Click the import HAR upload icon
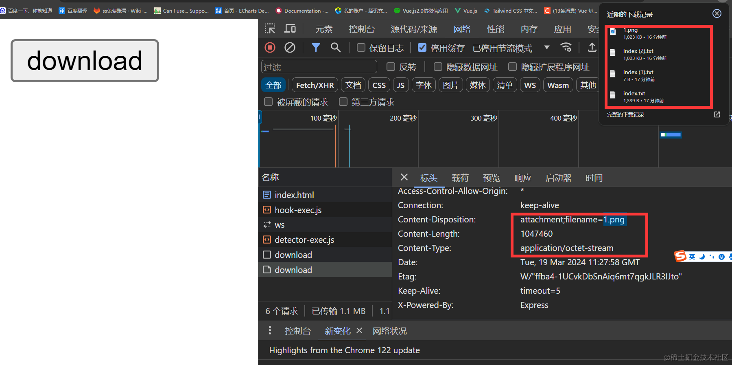This screenshot has width=732, height=365. pos(592,47)
